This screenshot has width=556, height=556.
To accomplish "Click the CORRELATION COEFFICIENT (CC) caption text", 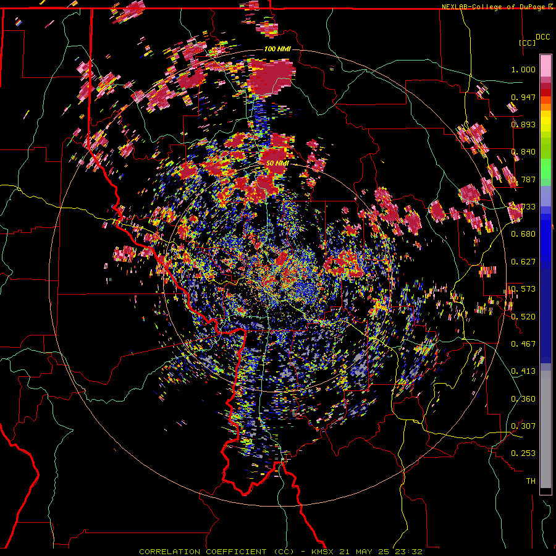I will click(217, 552).
